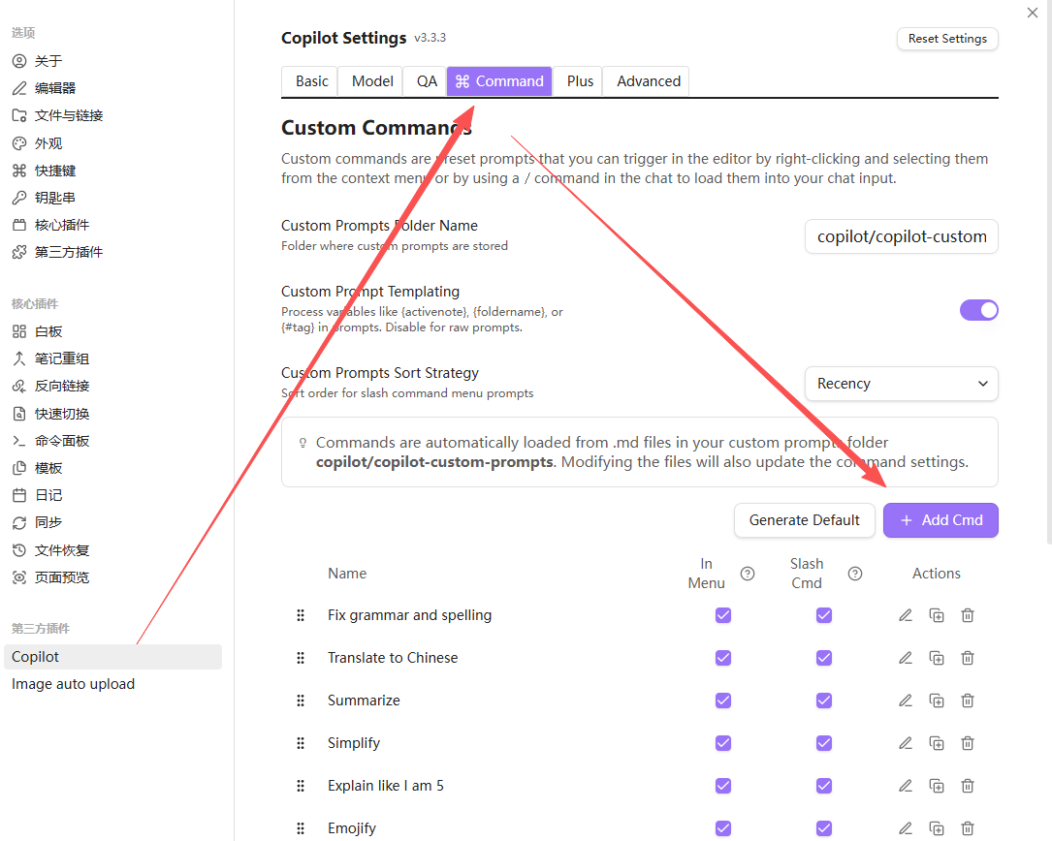Viewport: 1052px width, 841px height.
Task: Uncheck Slash Cmd for Fix grammar and spelling
Action: [824, 615]
